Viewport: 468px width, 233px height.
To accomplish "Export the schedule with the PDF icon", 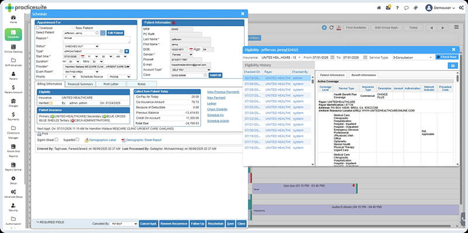I will pyautogui.click(x=339, y=27).
